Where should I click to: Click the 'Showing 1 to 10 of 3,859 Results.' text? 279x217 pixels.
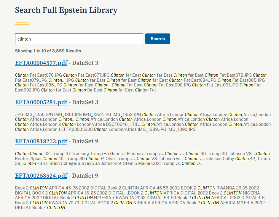tap(49, 51)
